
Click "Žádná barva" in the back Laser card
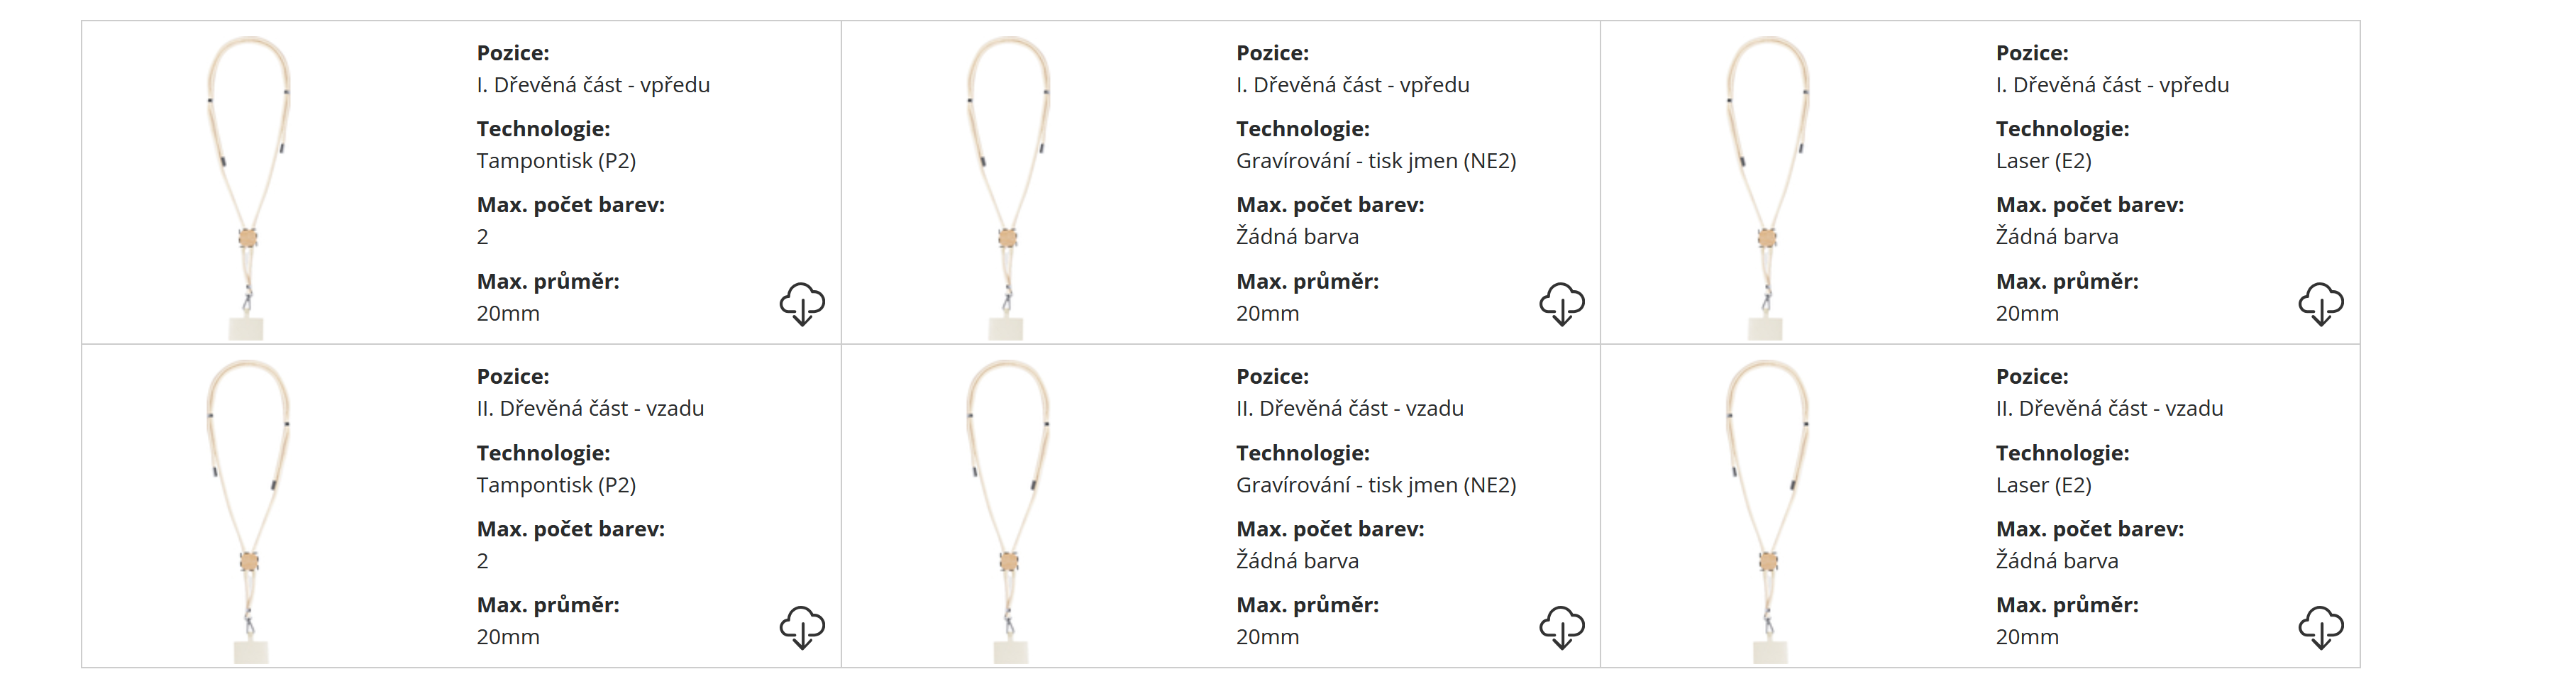coord(2056,561)
